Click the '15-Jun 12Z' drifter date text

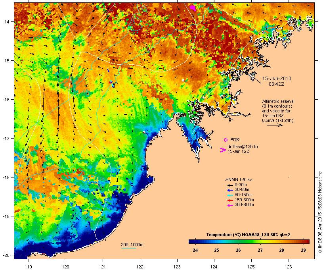click(238, 151)
